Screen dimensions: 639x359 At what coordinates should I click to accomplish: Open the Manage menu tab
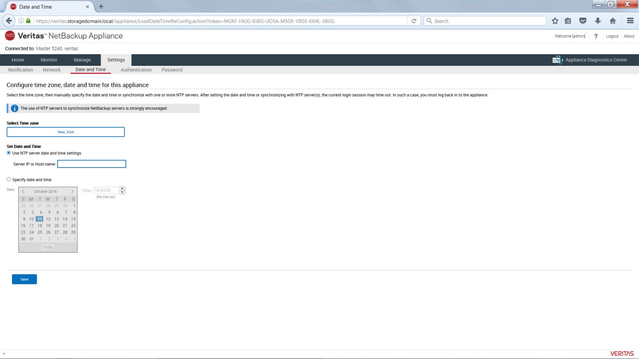[82, 60]
